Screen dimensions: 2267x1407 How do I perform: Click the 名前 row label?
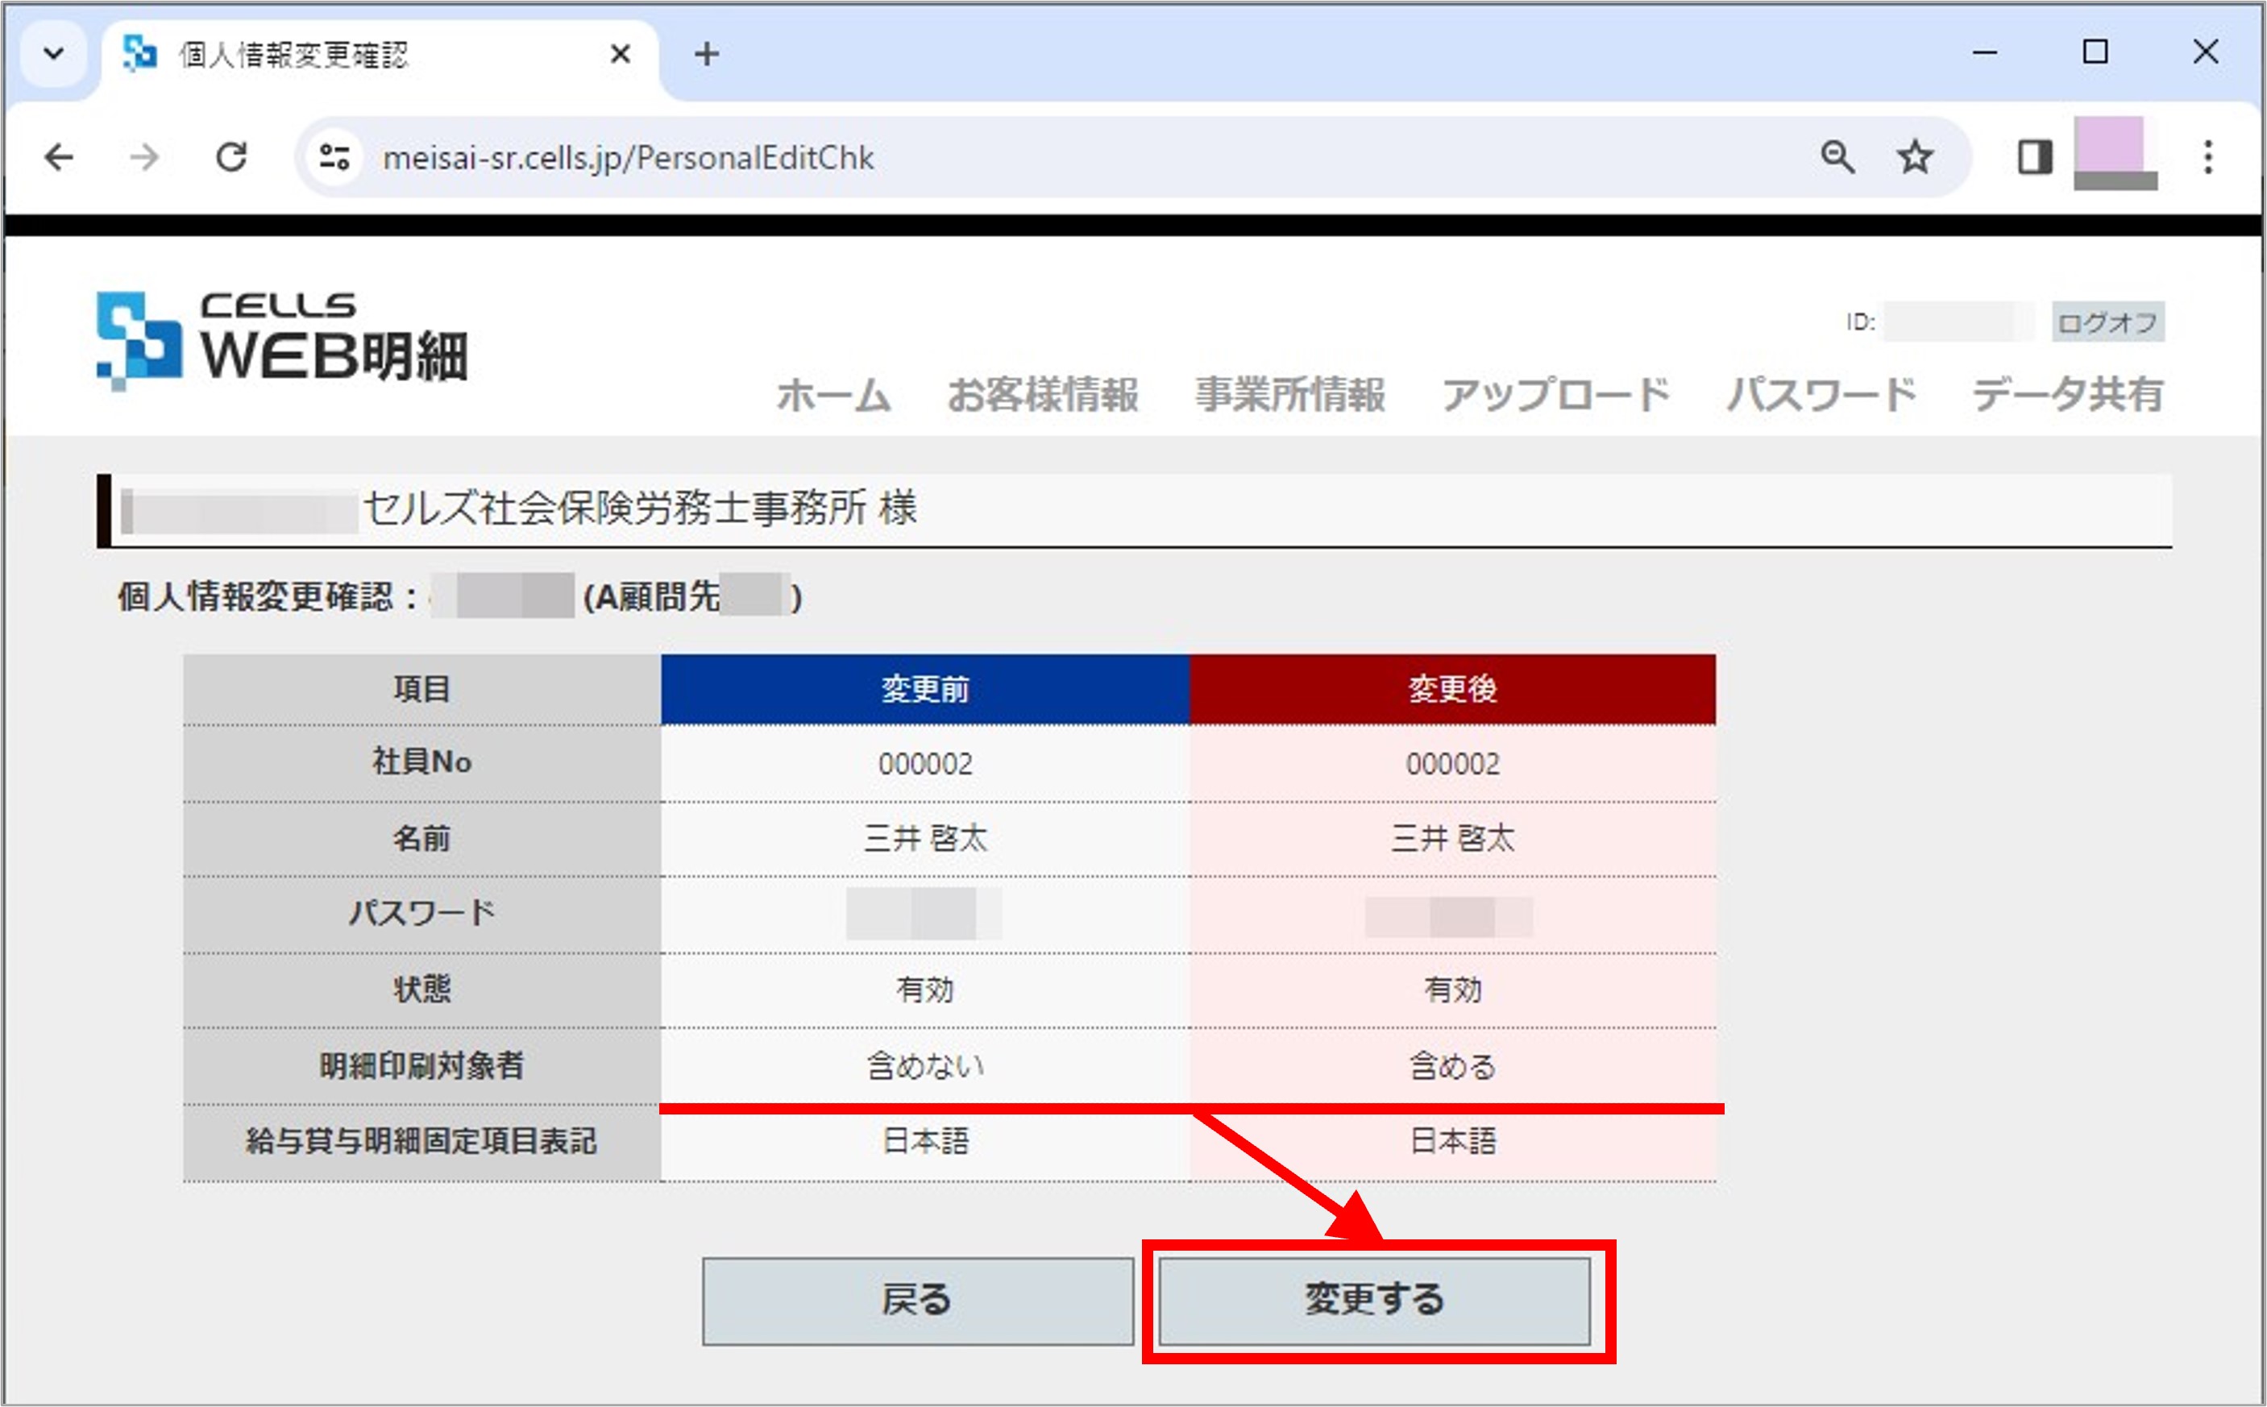pos(422,838)
